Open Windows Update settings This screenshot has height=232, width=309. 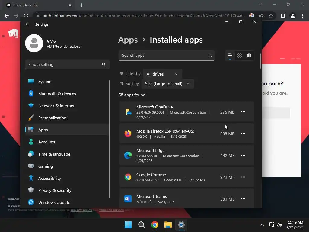(67, 202)
